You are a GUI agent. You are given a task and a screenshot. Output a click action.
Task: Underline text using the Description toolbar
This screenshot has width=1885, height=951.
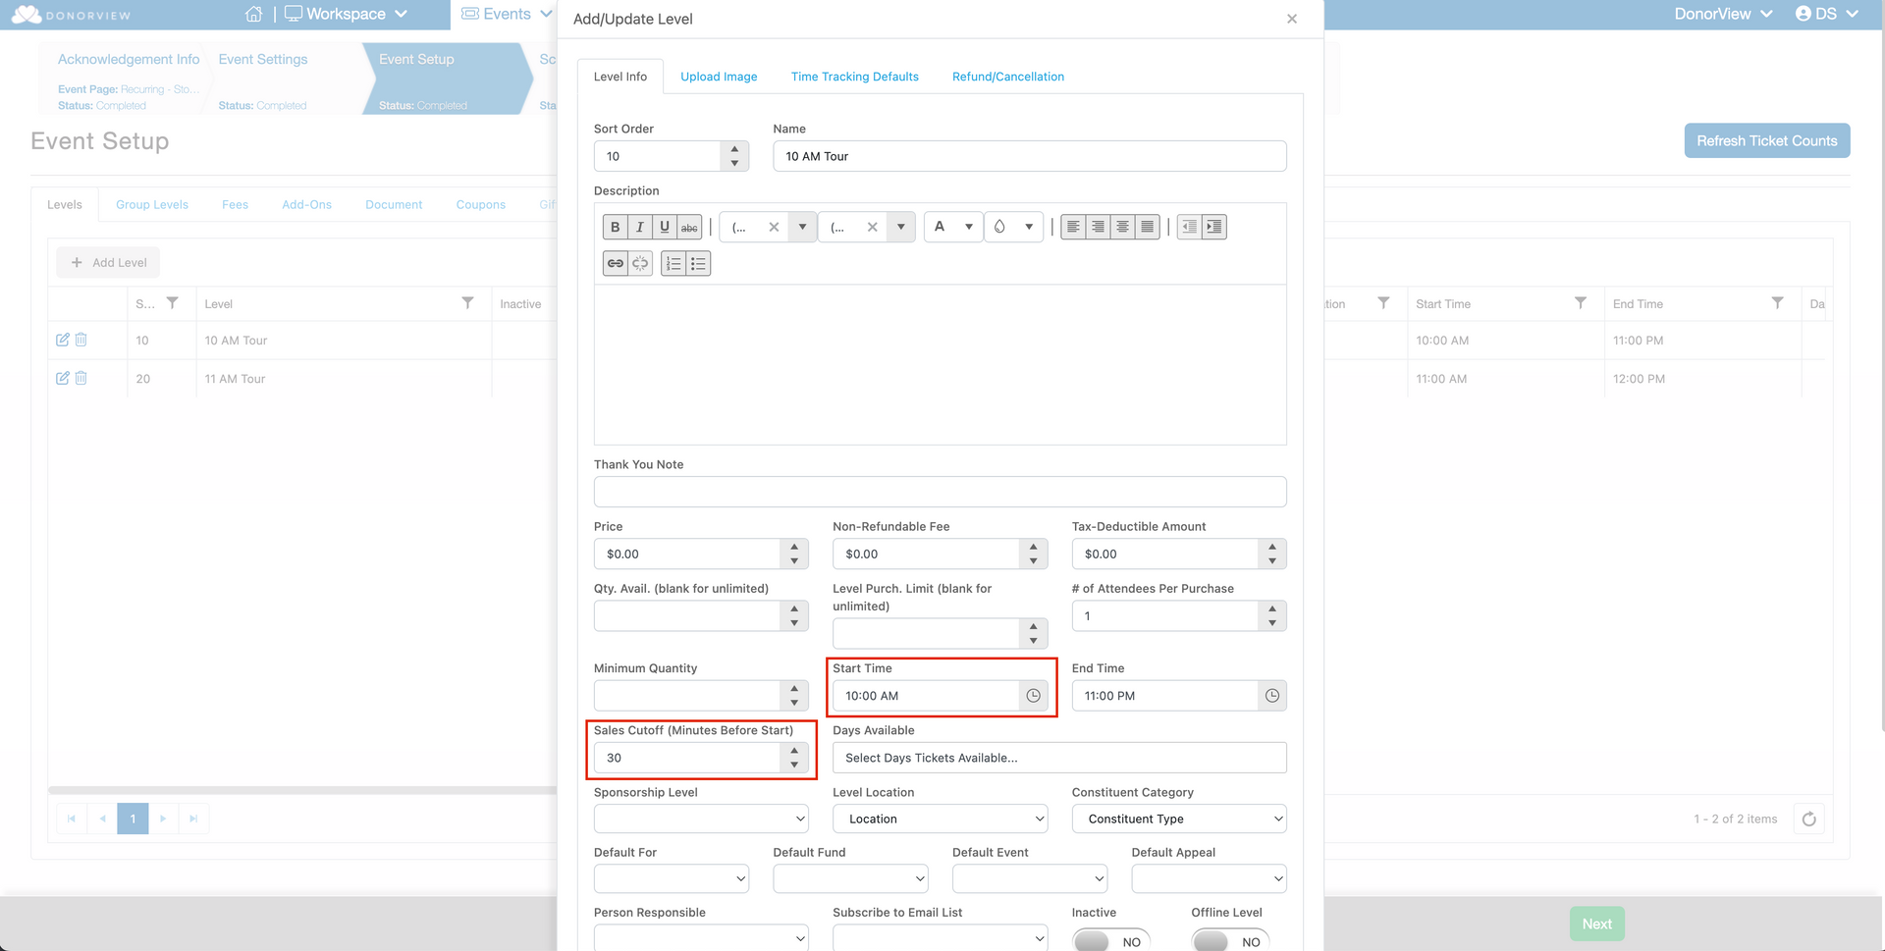[x=665, y=227]
